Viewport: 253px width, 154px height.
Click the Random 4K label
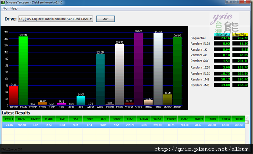tap(199, 55)
